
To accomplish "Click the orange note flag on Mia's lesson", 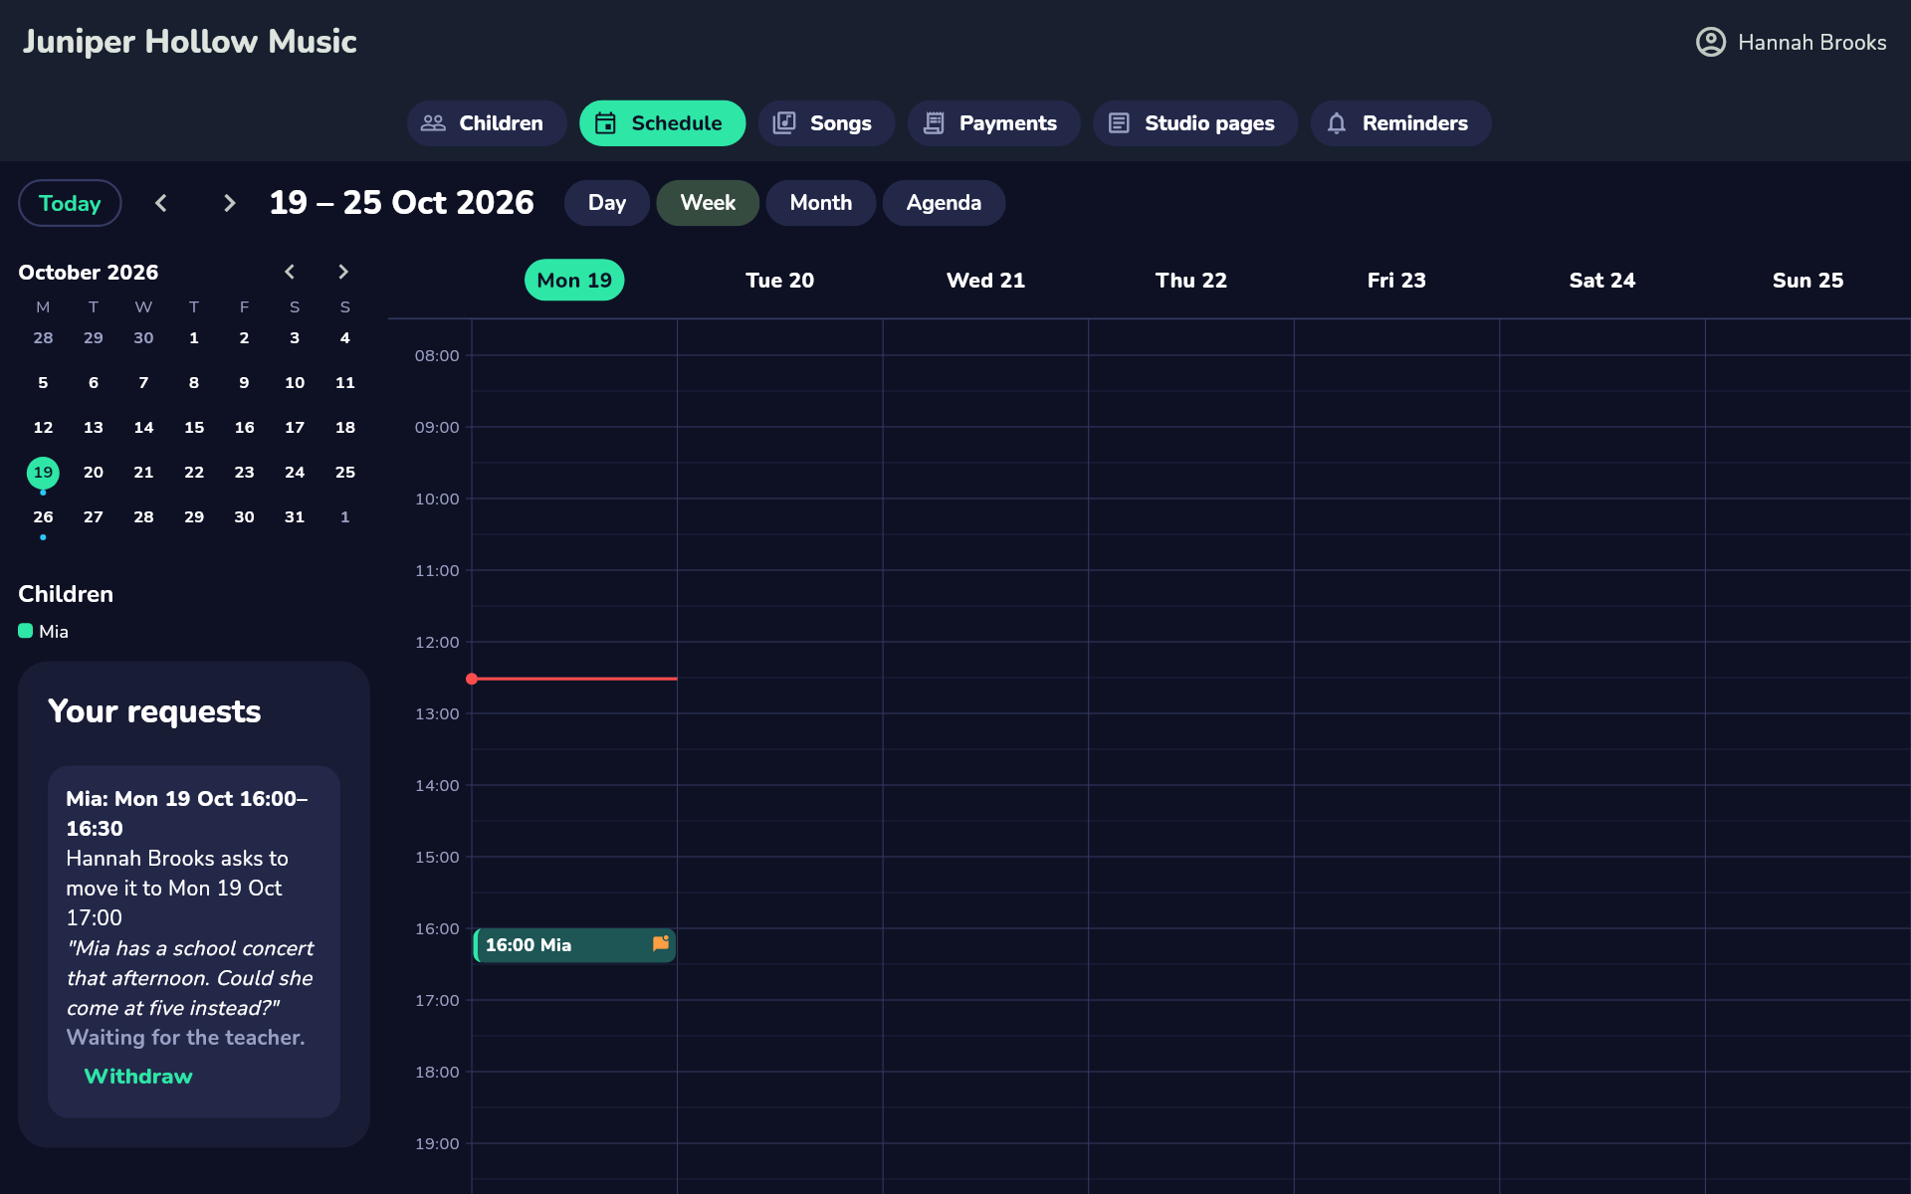I will pyautogui.click(x=661, y=943).
